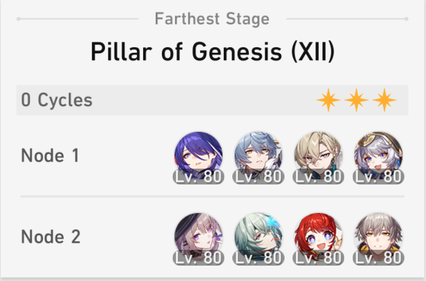Click the first gold star
This screenshot has height=281, width=426.
point(328,100)
